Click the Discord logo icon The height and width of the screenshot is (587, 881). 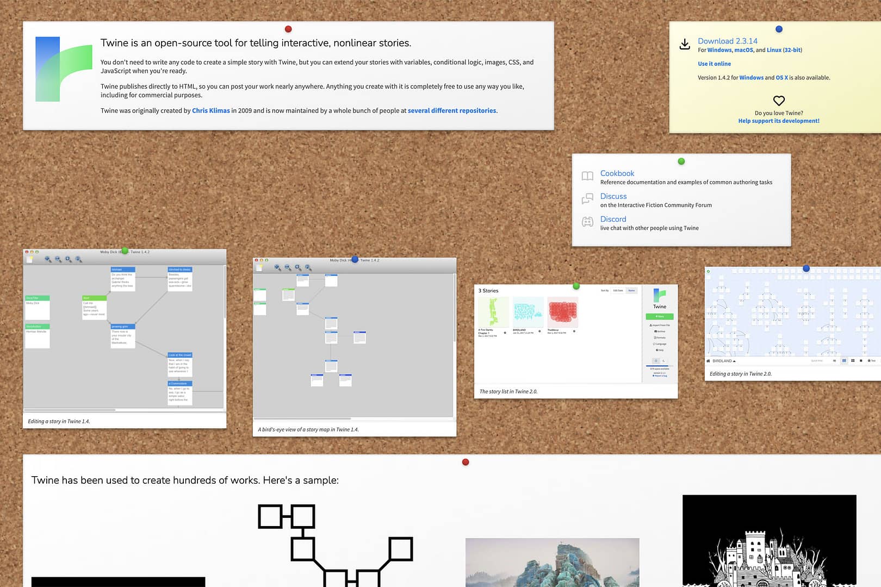[x=587, y=222]
